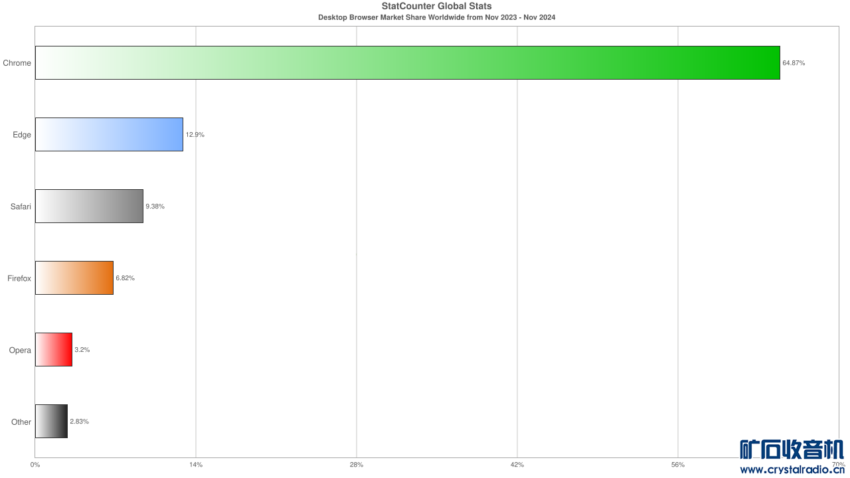Click the 6.82% value label
850x478 pixels.
[x=126, y=278]
